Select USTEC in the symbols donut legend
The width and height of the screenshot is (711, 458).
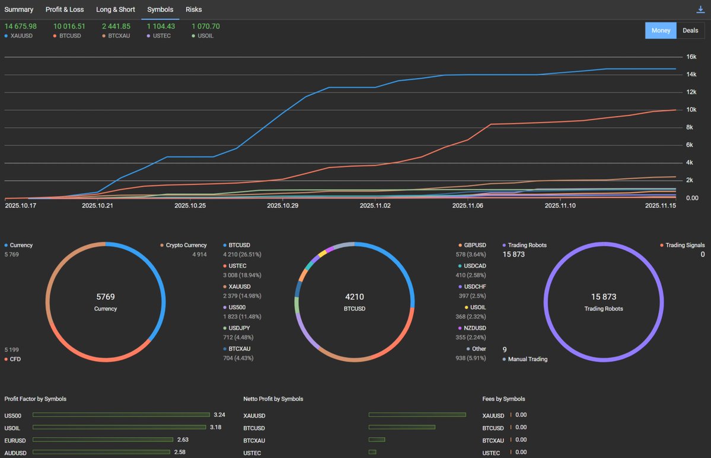[x=235, y=266]
